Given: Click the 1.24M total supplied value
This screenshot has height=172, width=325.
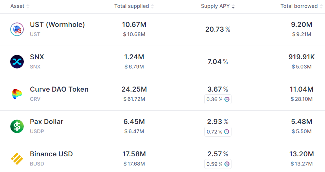Looking at the screenshot, I should pos(134,57).
